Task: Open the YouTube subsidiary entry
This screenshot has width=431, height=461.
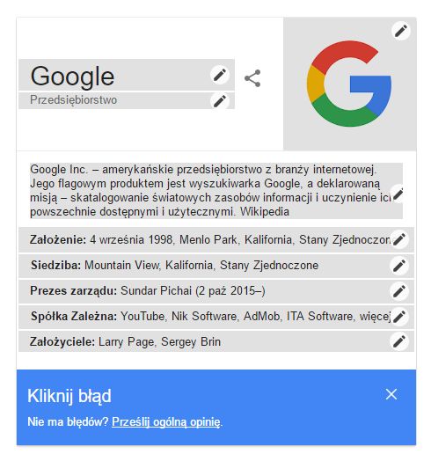Action: point(142,317)
